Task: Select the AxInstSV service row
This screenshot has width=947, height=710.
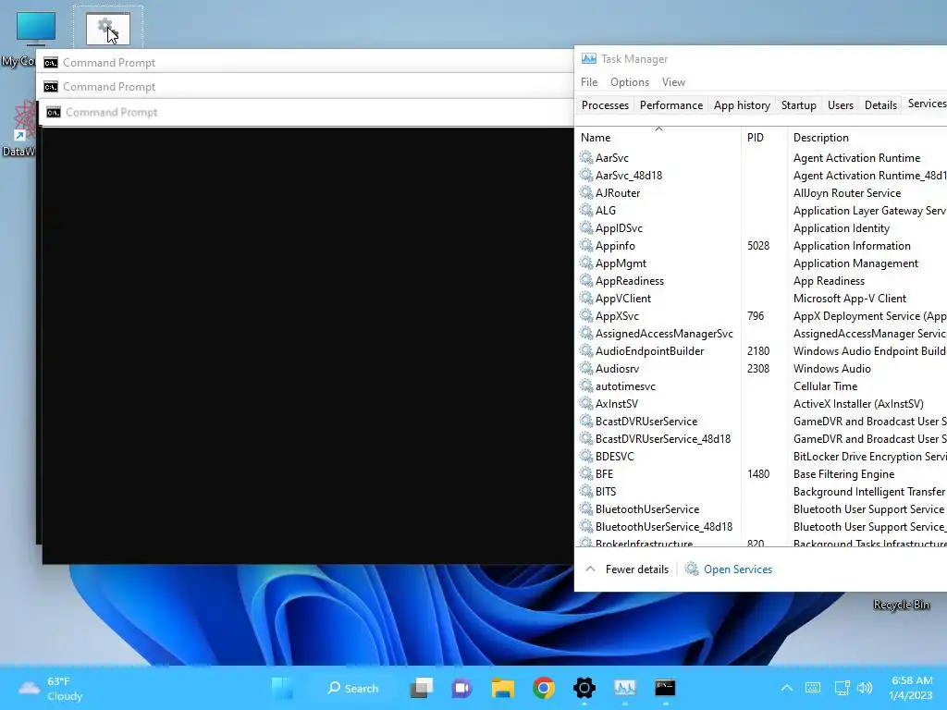Action: pyautogui.click(x=762, y=403)
